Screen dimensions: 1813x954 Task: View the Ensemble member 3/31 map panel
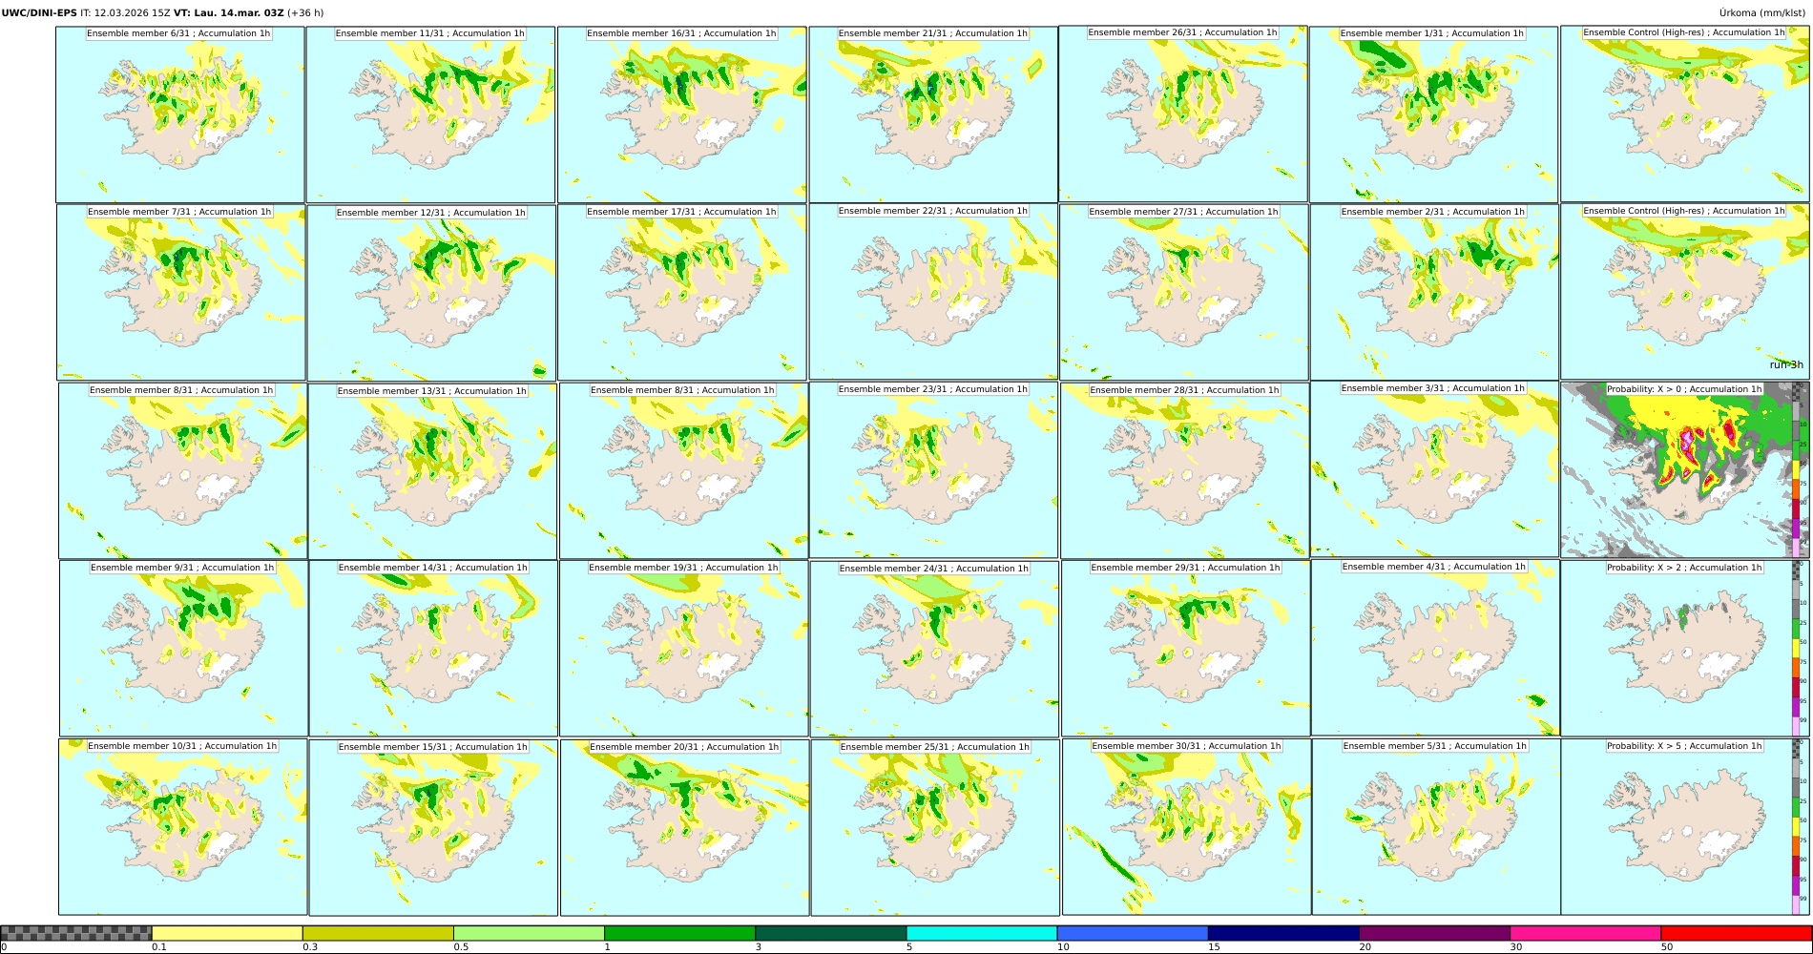pos(1434,469)
